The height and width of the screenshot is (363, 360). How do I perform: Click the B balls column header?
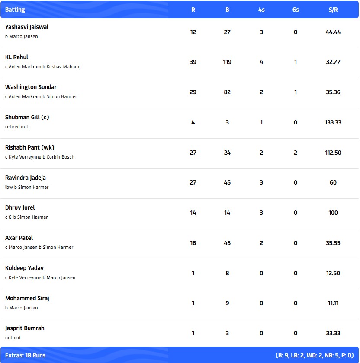click(x=227, y=10)
